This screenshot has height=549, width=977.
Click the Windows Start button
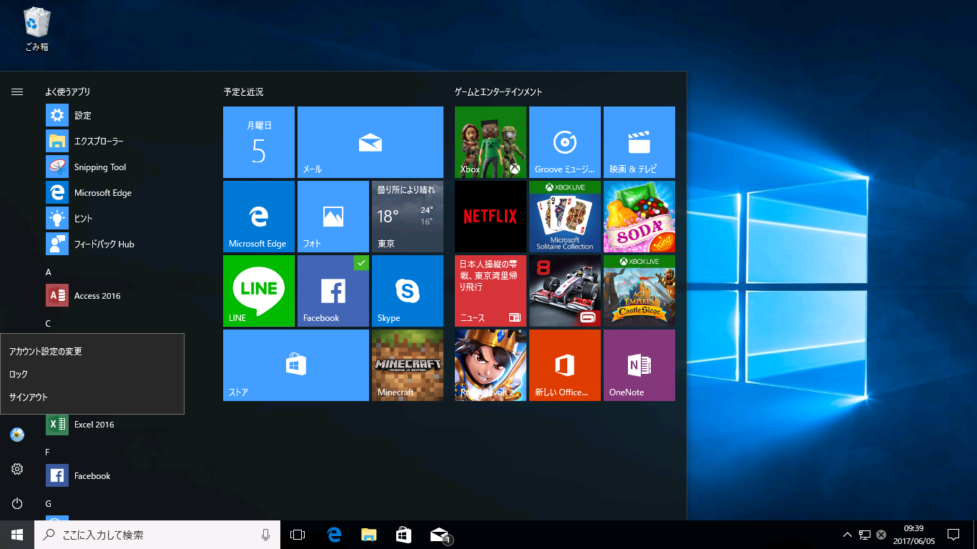(x=17, y=535)
